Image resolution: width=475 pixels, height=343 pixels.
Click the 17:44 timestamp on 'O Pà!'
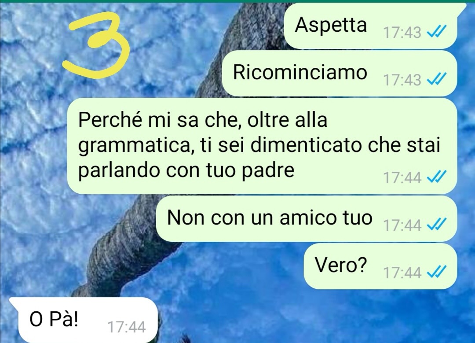coord(127,327)
